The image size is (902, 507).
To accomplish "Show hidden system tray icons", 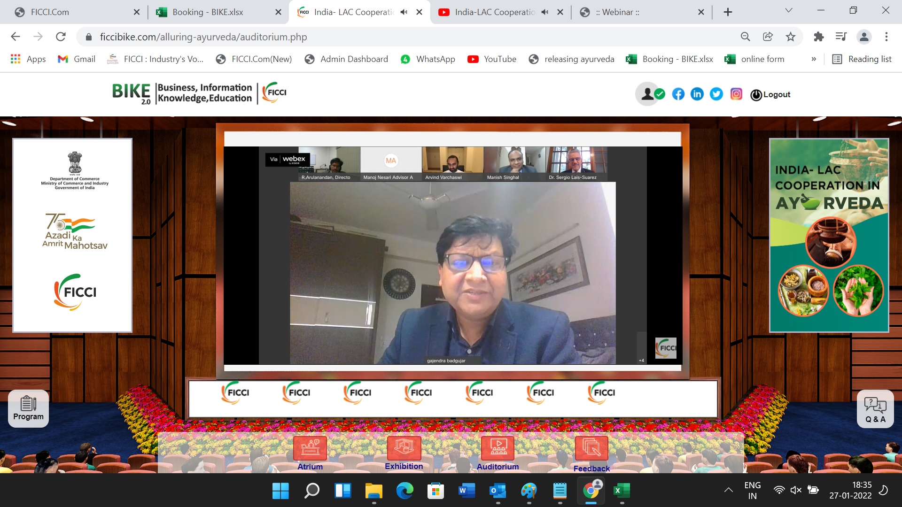I will pos(729,490).
